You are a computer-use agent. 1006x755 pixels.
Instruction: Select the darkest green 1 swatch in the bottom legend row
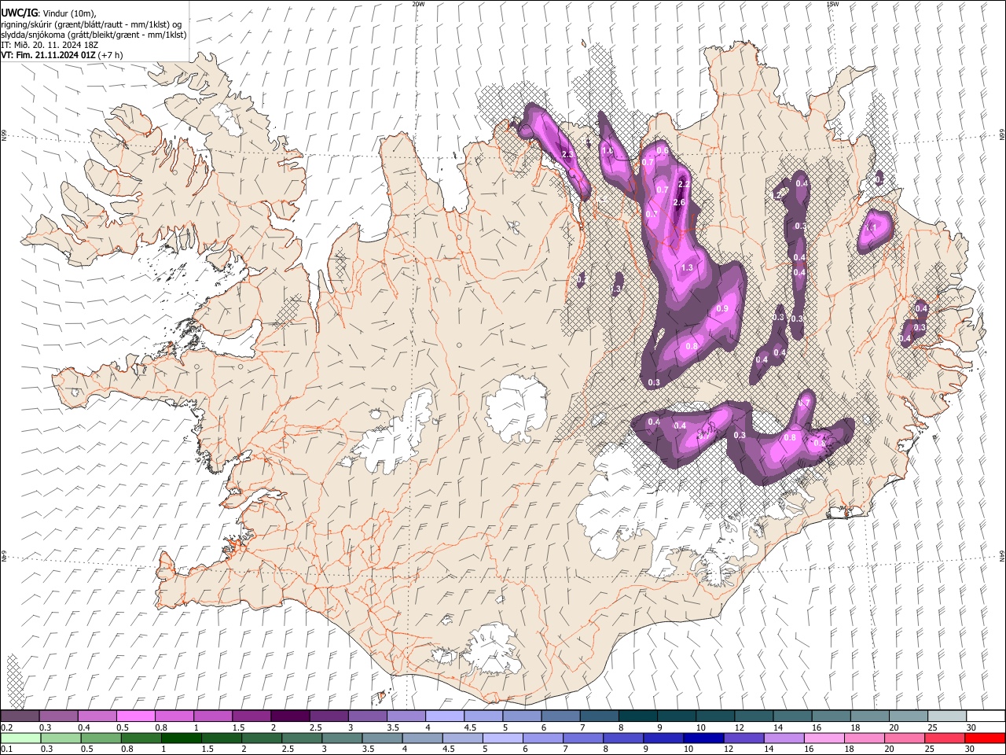[181, 738]
